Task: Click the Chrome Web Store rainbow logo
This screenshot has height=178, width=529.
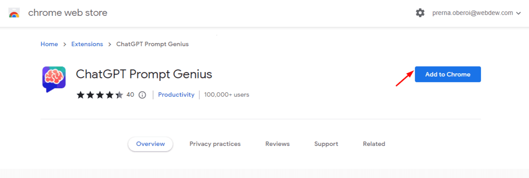Action: pos(14,13)
